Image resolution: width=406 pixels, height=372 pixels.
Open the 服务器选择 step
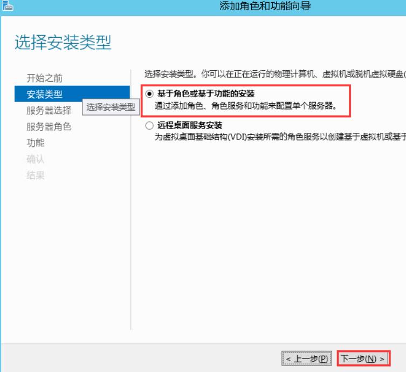pyautogui.click(x=49, y=111)
